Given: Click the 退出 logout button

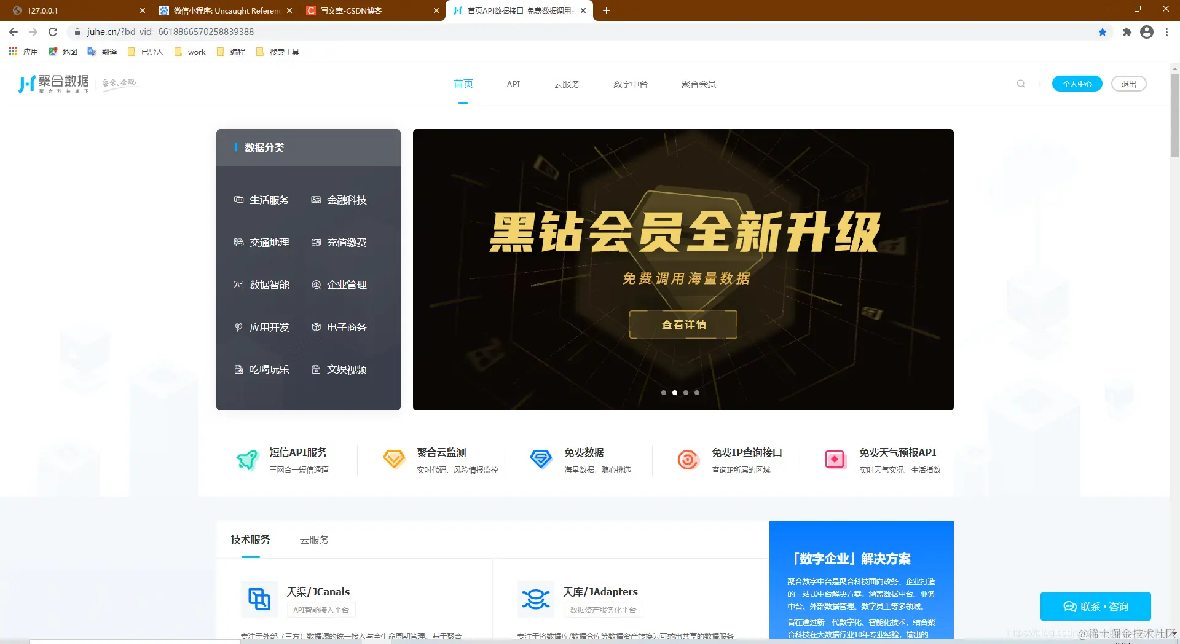Looking at the screenshot, I should click(1129, 84).
